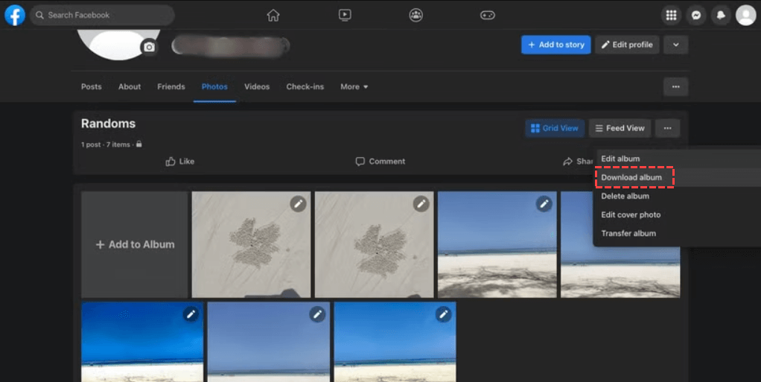Screen dimensions: 761x382
Task: Click pencil on bottom middle beach photo
Action: point(317,314)
